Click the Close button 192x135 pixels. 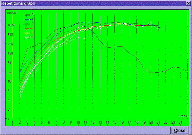click(179, 130)
